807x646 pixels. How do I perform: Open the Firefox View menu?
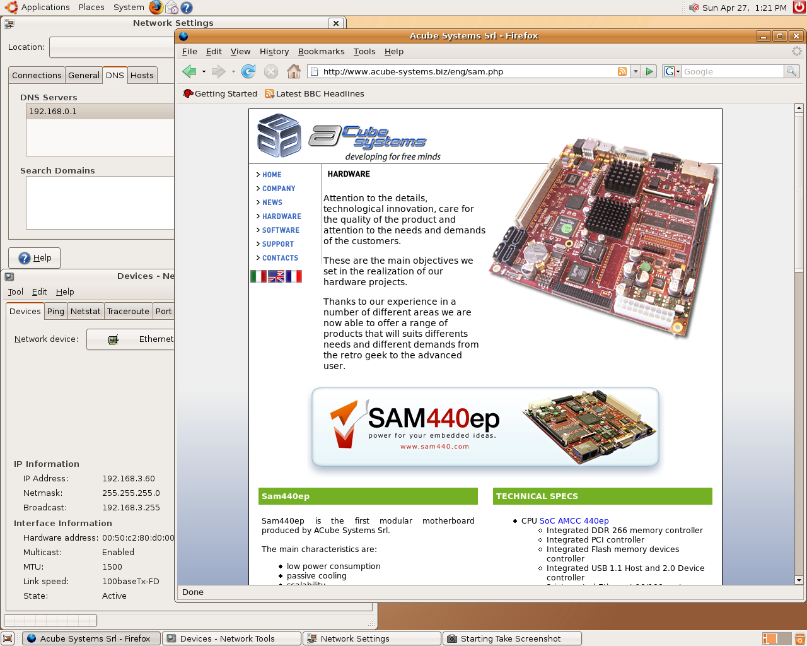pyautogui.click(x=240, y=52)
